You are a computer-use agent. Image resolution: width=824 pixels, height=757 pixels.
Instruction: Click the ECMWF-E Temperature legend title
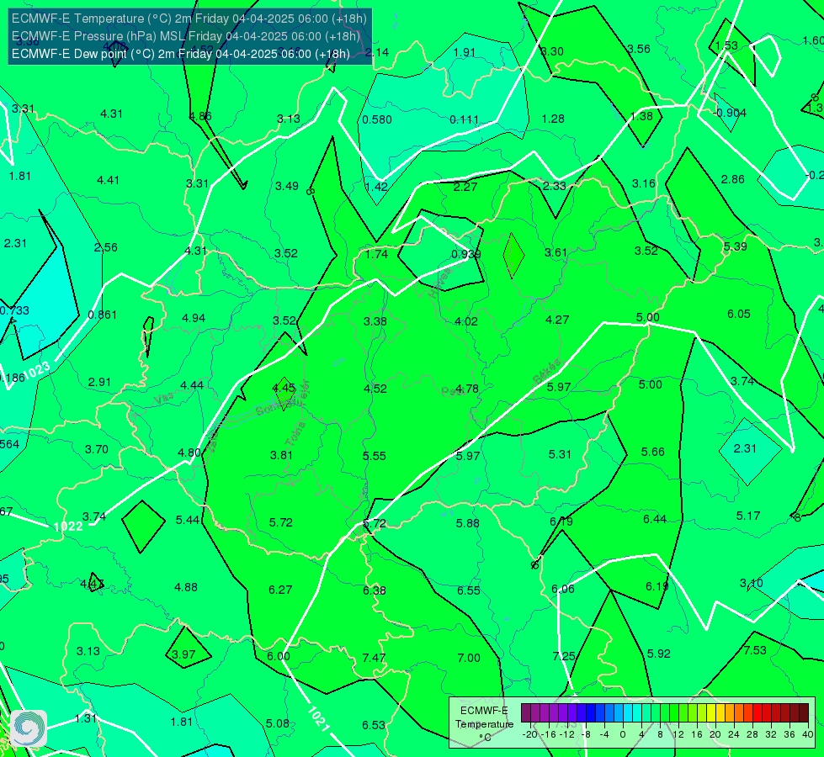[484, 724]
